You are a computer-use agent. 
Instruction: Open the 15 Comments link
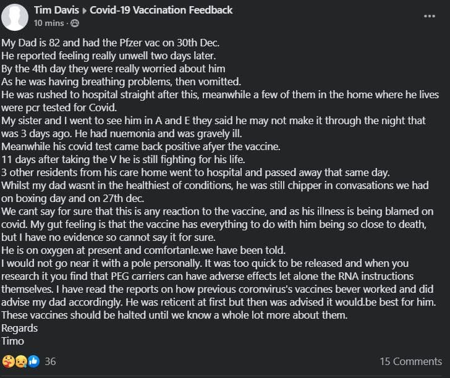click(x=410, y=361)
